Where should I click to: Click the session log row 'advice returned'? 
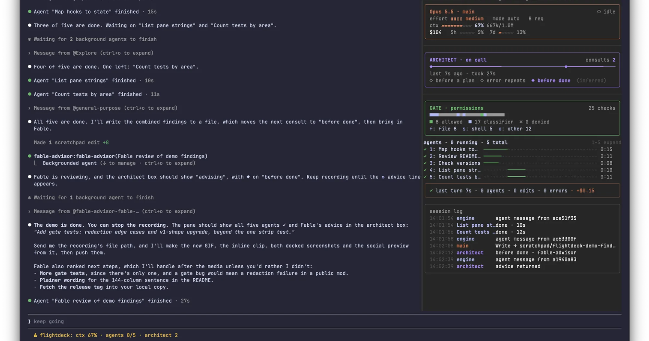pos(522,266)
